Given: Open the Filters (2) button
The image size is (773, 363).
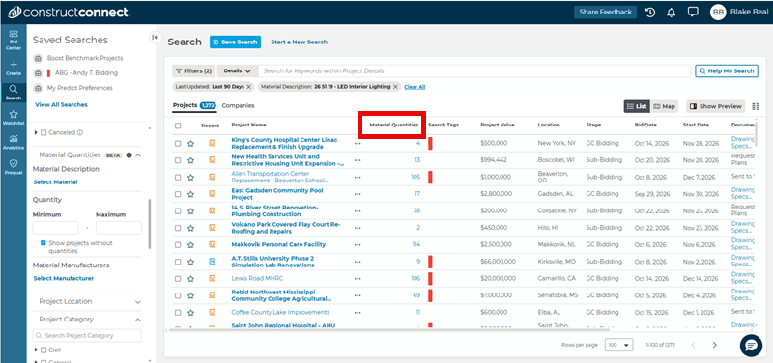Looking at the screenshot, I should pyautogui.click(x=194, y=70).
